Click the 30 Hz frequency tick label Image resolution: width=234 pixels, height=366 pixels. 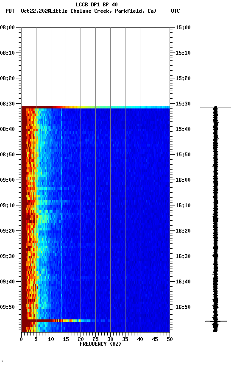pos(111,339)
